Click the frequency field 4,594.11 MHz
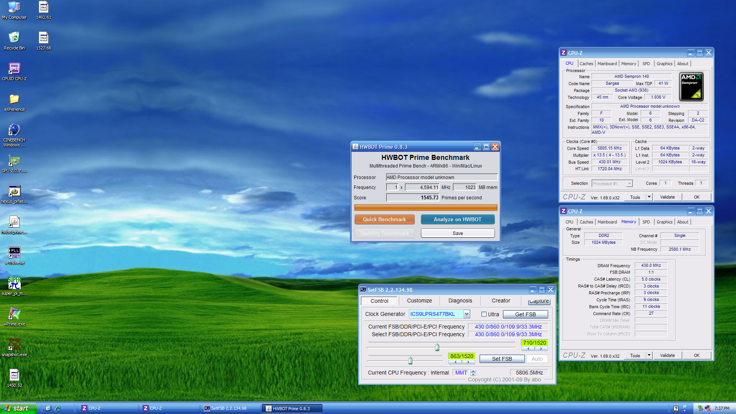 pos(422,187)
